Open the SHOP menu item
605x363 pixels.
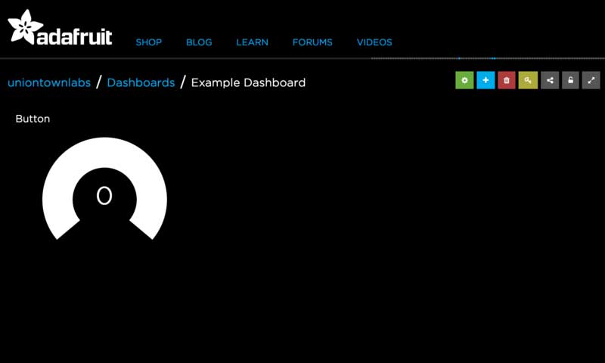pyautogui.click(x=149, y=42)
